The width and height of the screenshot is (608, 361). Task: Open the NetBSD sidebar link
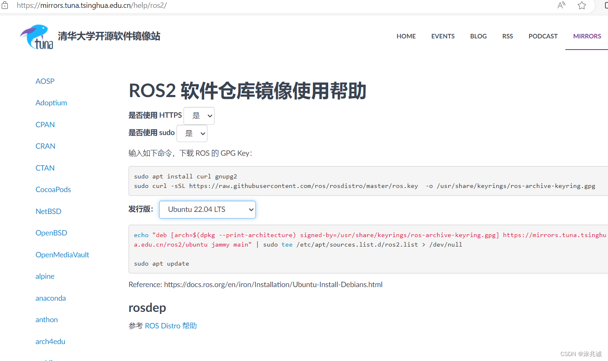pyautogui.click(x=48, y=211)
